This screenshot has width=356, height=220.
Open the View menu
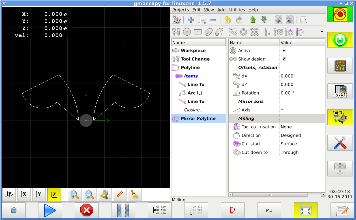click(x=209, y=10)
